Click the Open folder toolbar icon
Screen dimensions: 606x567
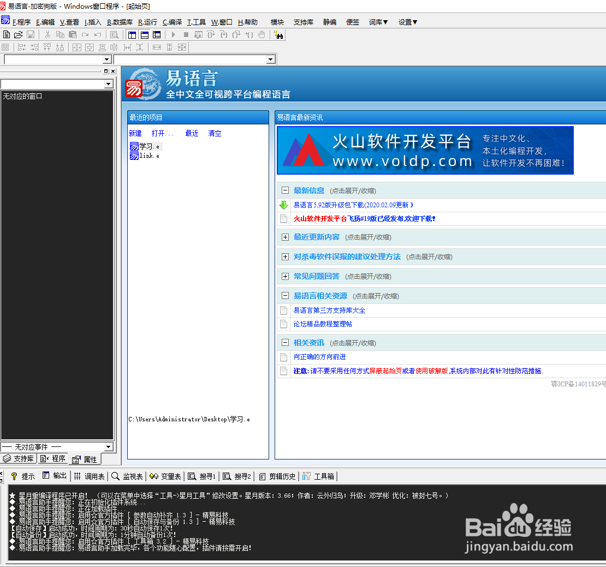tap(18, 35)
